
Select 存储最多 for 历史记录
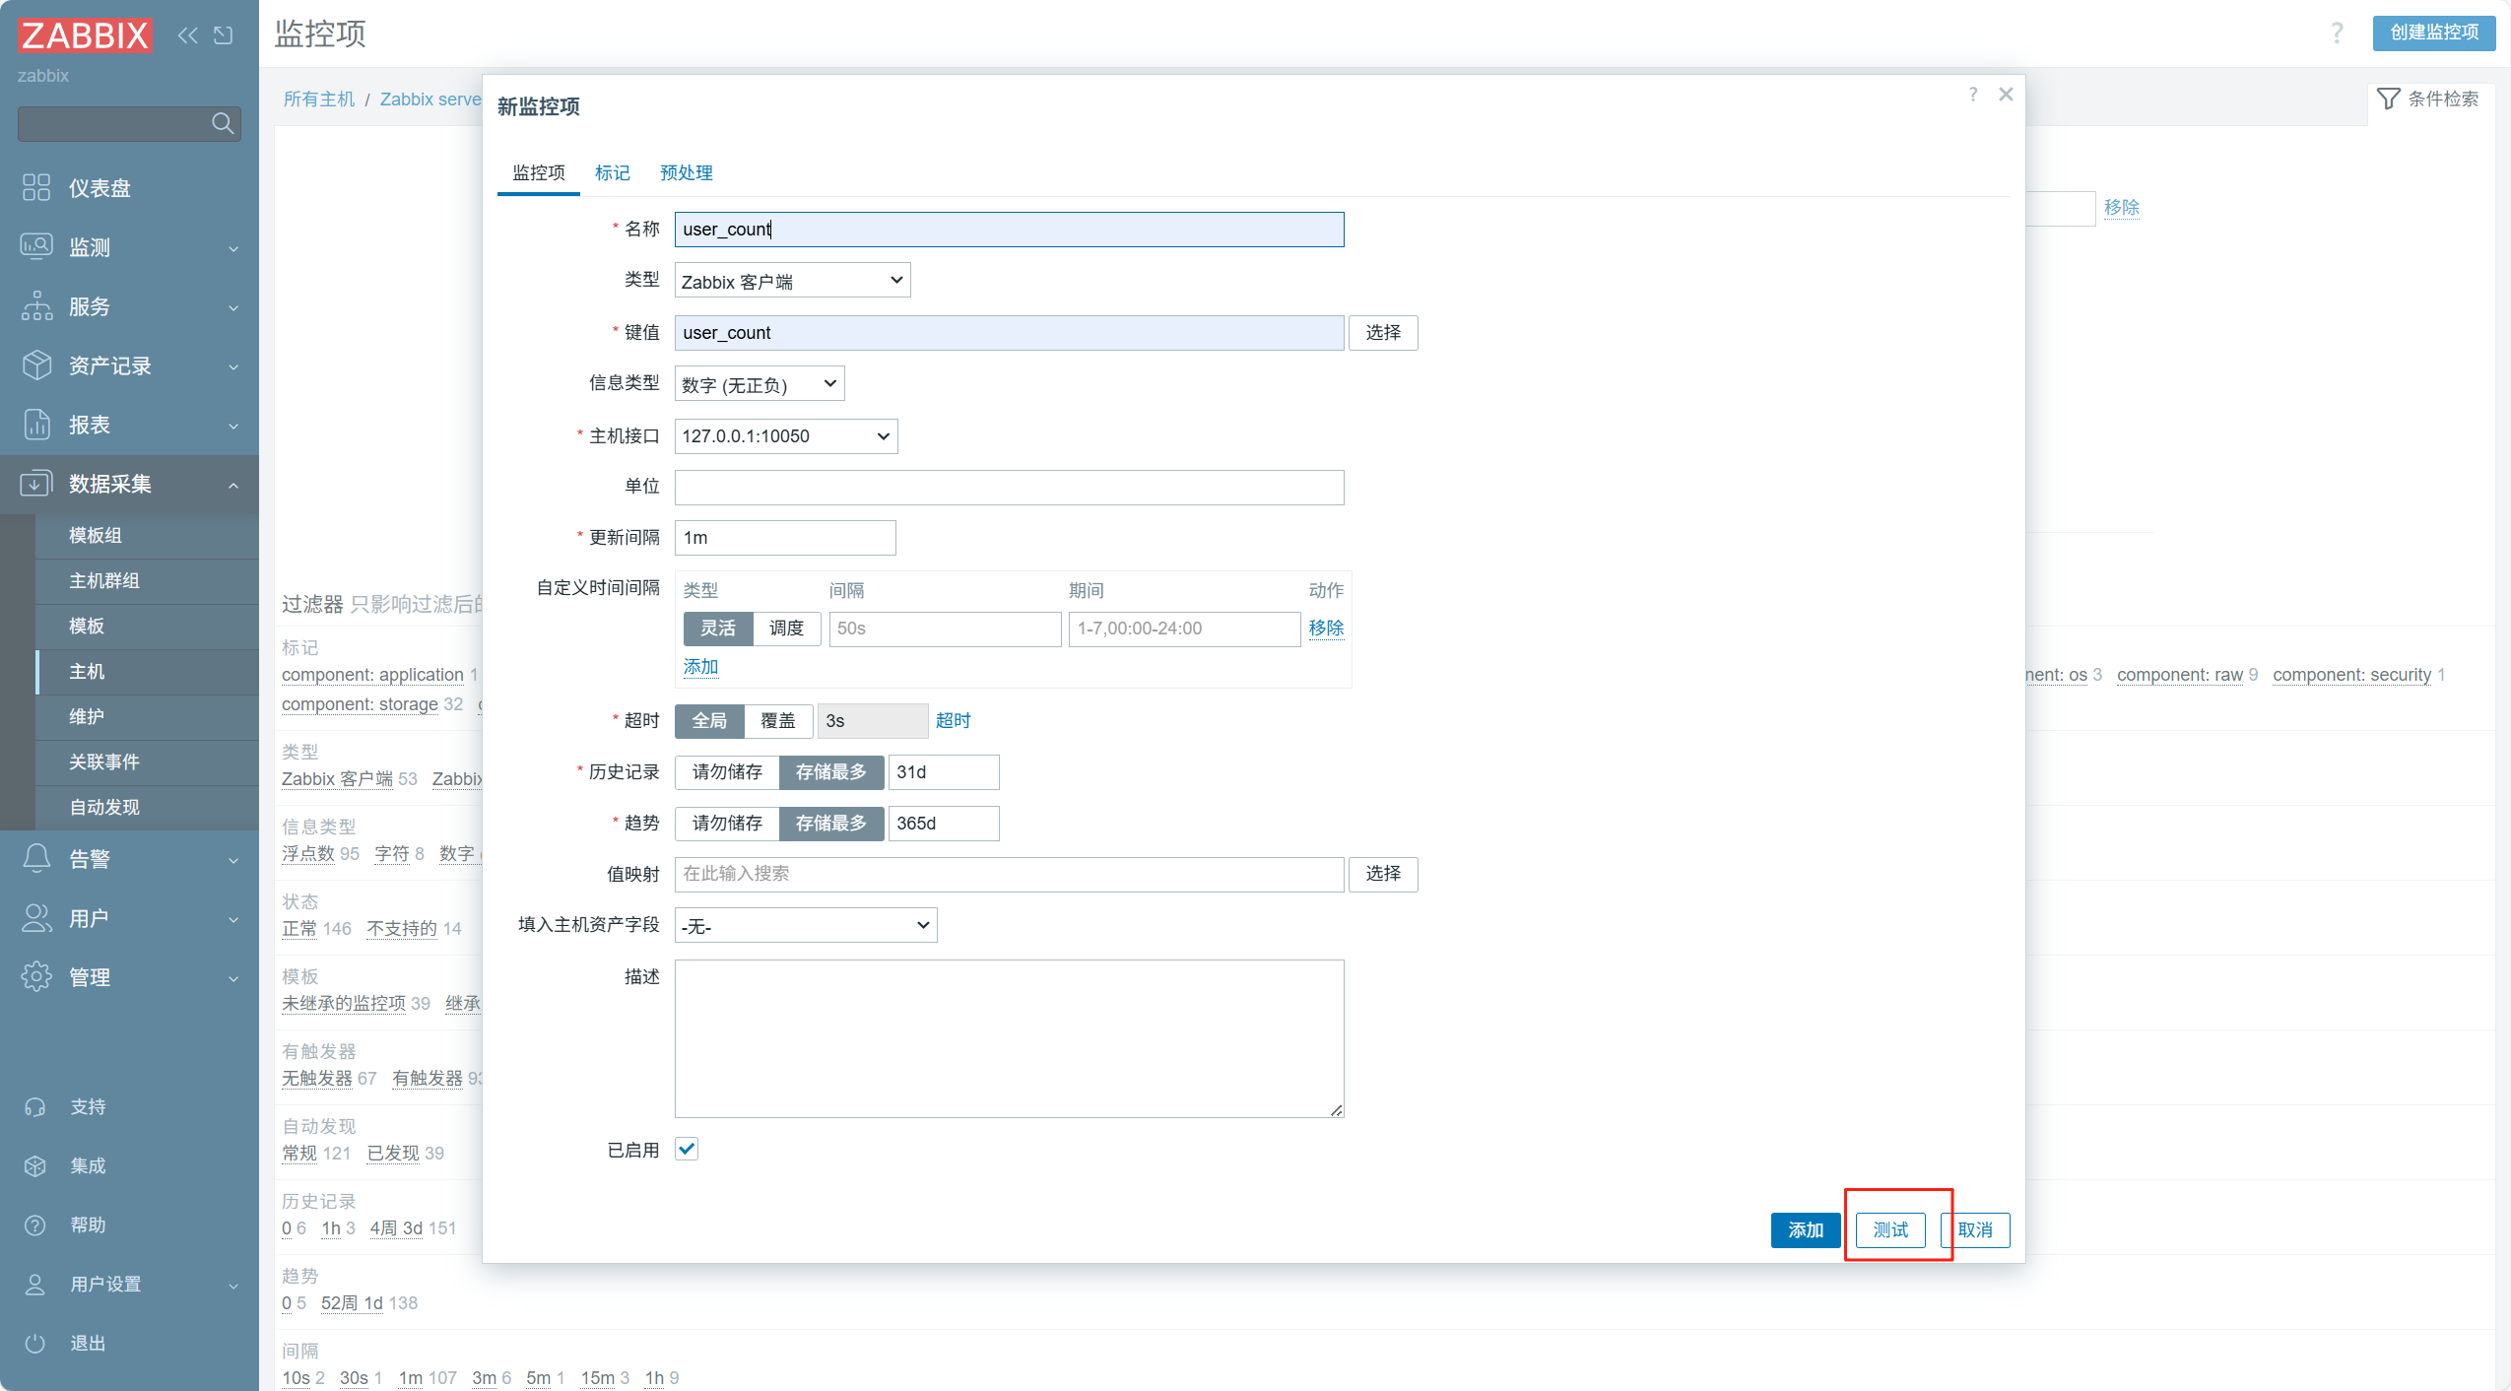click(x=830, y=771)
